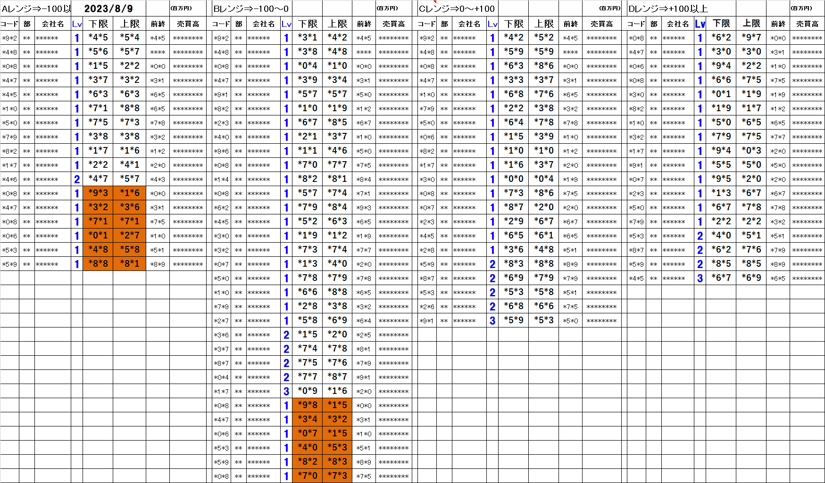Click the Cレンジ⇒0~+100 title cell
Image resolution: width=825 pixels, height=483 pixels.
[457, 8]
